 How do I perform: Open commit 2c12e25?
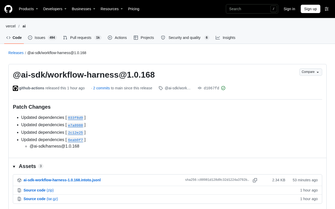coord(75,133)
